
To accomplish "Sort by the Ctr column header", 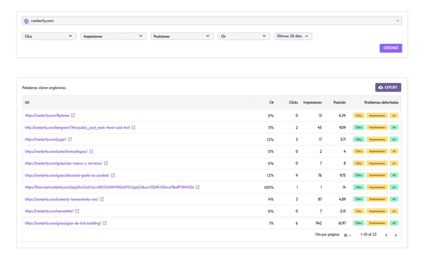I will pyautogui.click(x=271, y=102).
